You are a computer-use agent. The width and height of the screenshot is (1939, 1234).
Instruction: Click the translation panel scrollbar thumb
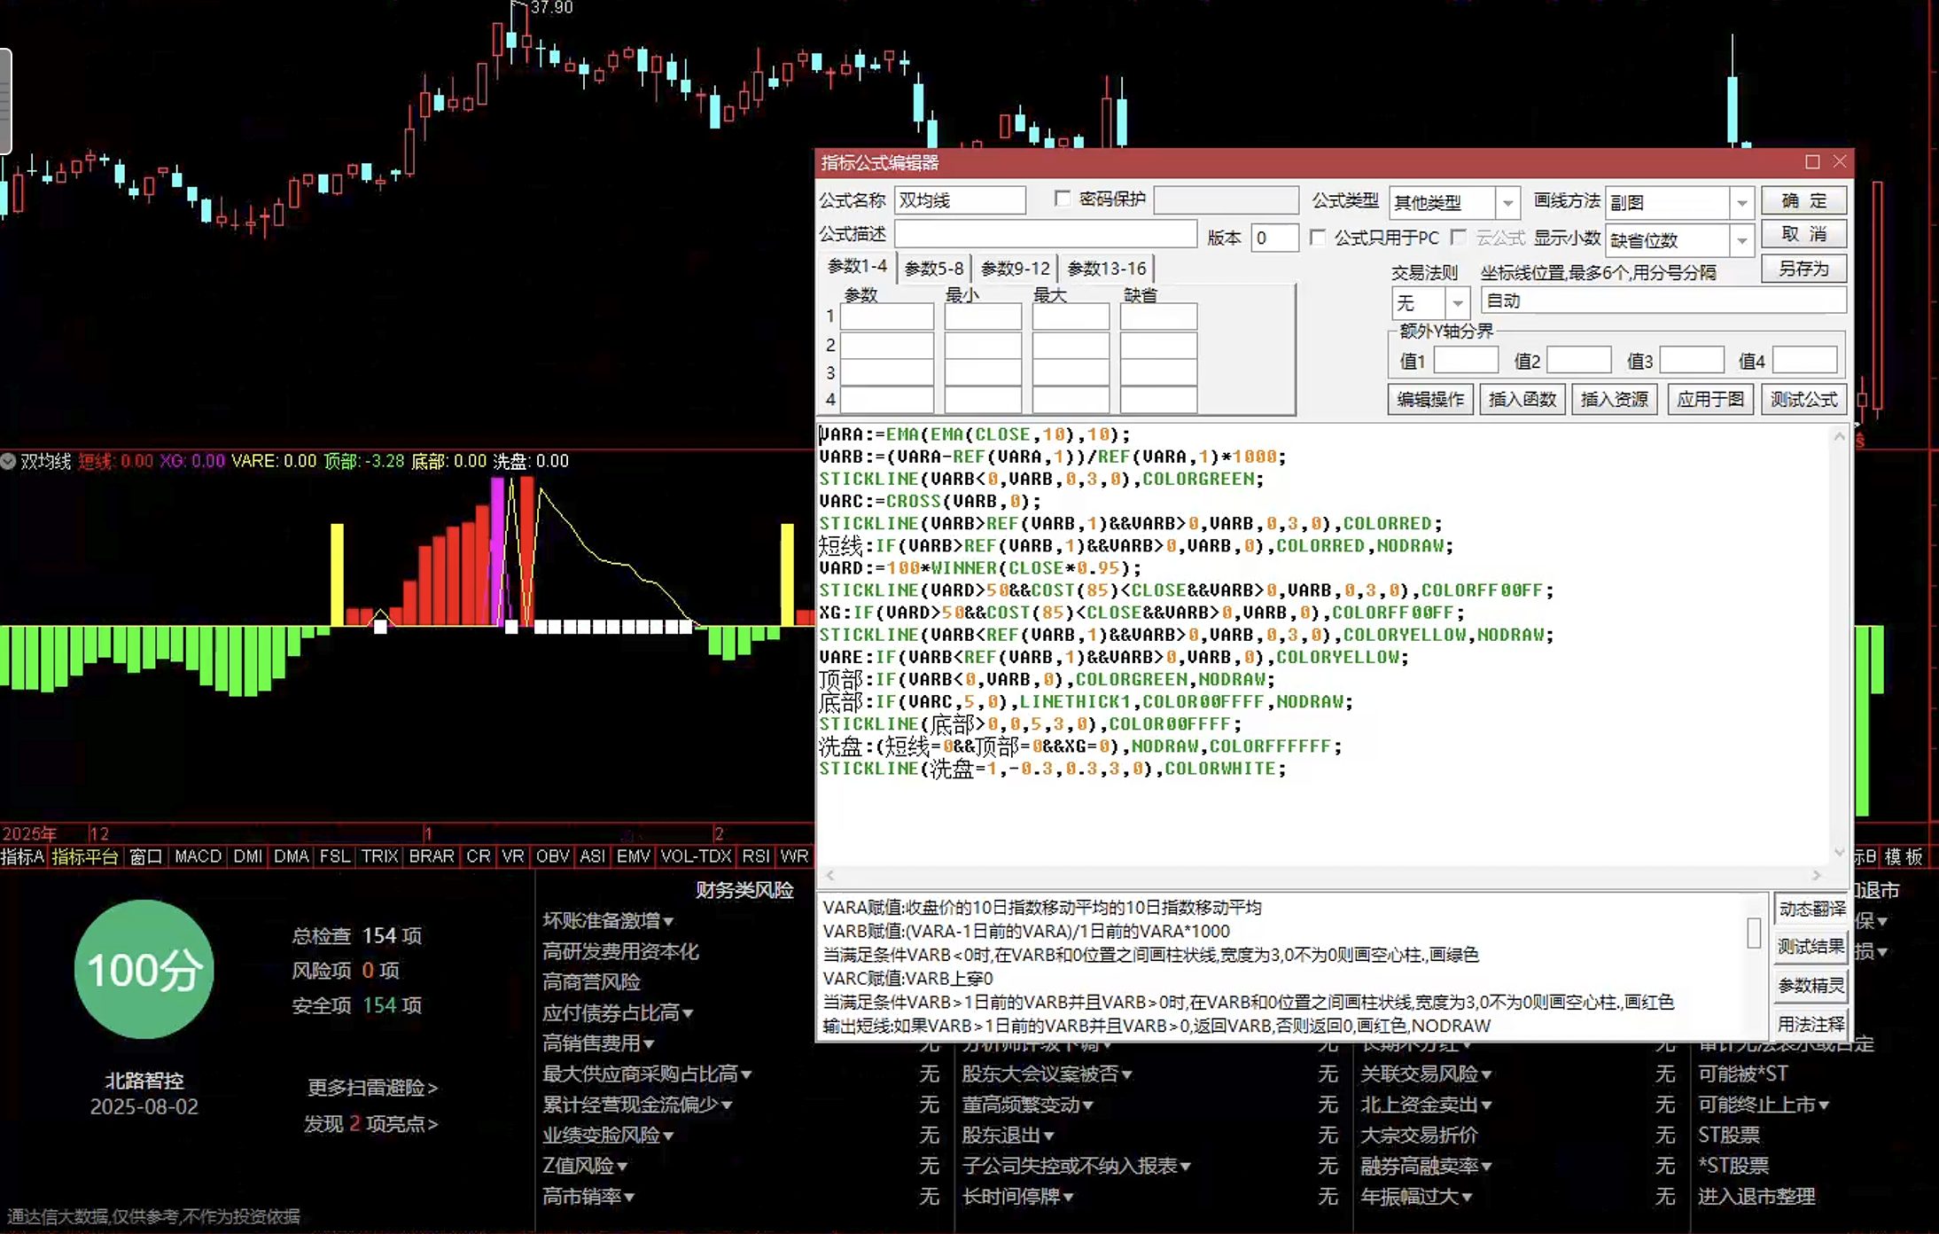[x=1753, y=933]
